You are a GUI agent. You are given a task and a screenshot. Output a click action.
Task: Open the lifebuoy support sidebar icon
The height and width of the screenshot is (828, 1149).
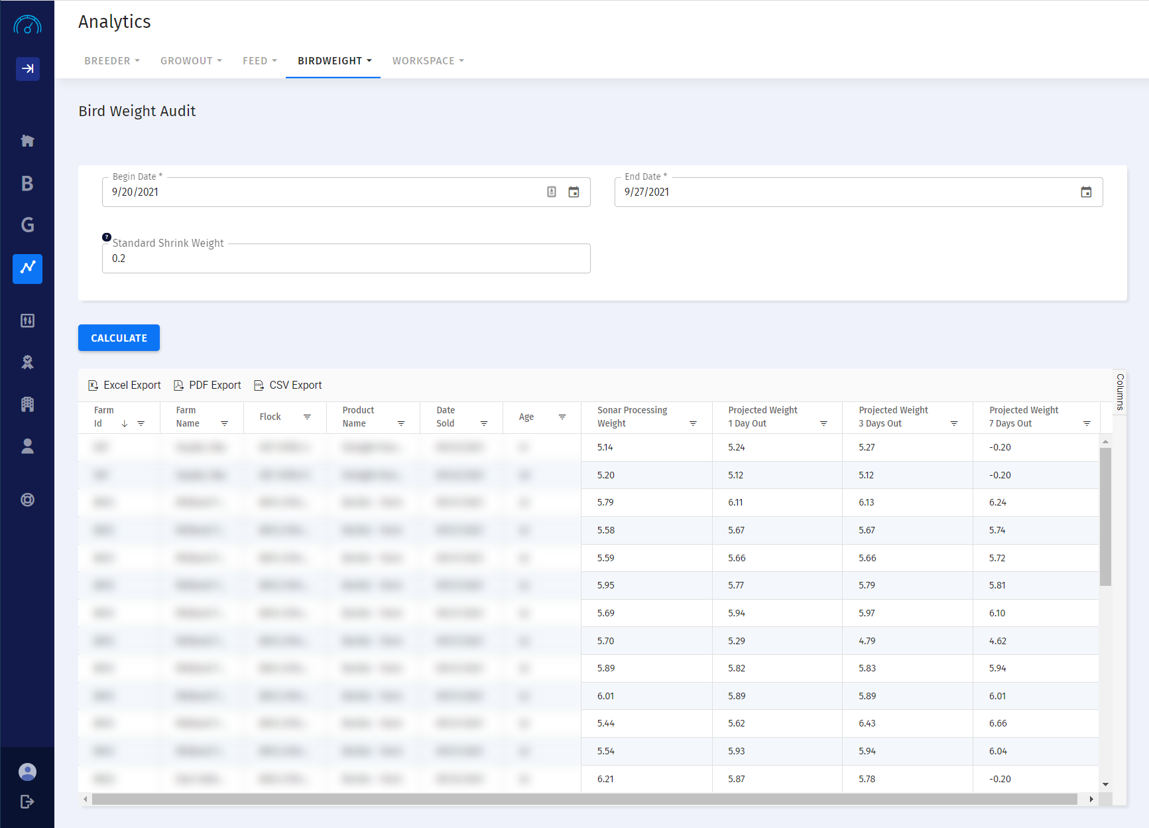(x=27, y=500)
